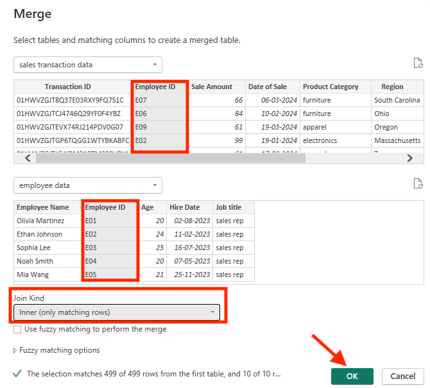This screenshot has width=430, height=388.
Task: Click Sophia Lee name cell
Action: click(x=47, y=248)
